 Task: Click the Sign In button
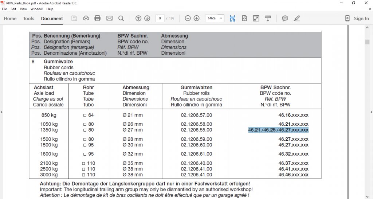pos(357,18)
